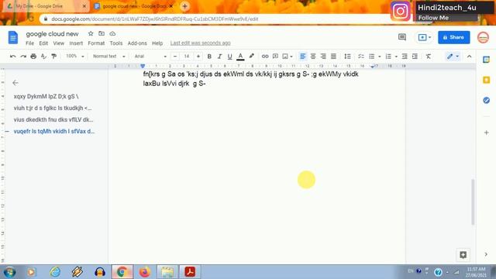This screenshot has height=279, width=496.
Task: View cloud save status icon
Action: [112, 33]
